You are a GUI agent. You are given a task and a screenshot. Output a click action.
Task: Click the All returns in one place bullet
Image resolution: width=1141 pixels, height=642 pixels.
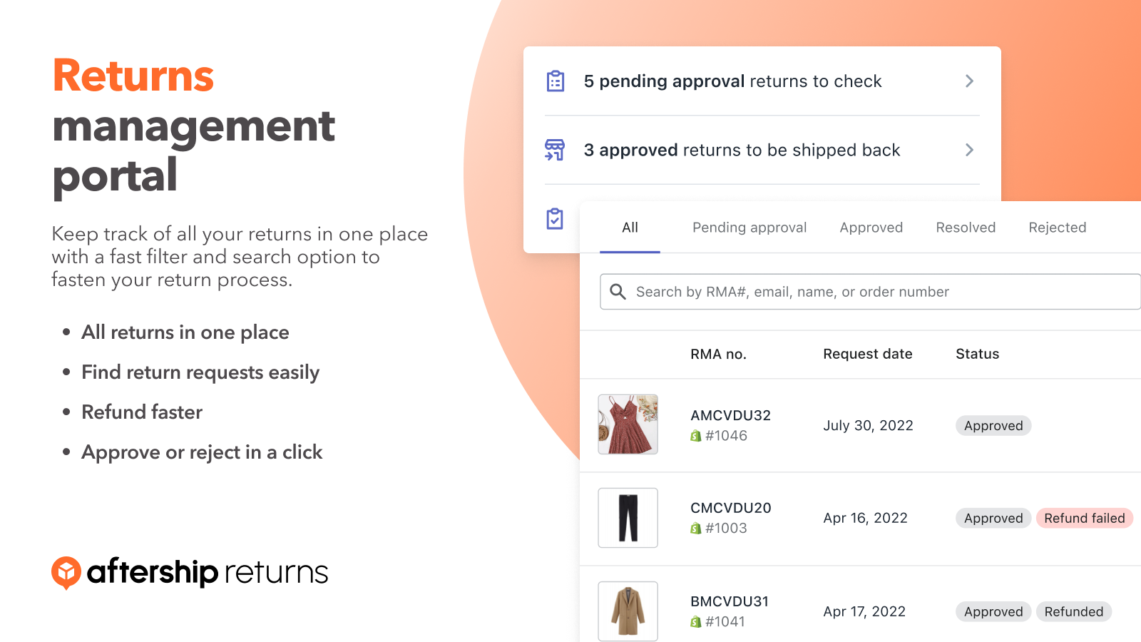185,332
